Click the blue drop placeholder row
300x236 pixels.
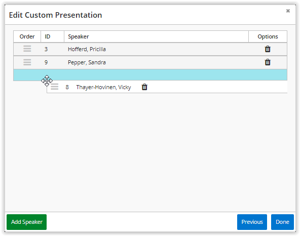[x=150, y=75]
